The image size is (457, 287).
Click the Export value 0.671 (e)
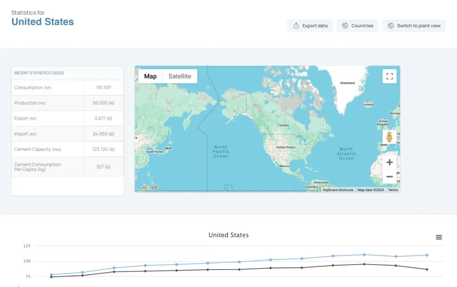click(x=103, y=118)
